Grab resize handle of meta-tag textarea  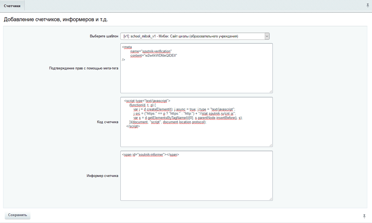(271, 91)
